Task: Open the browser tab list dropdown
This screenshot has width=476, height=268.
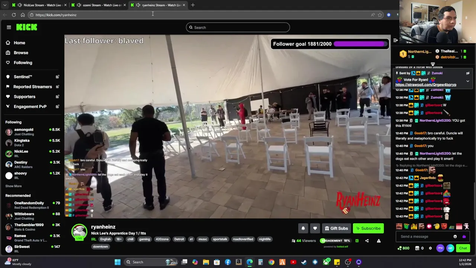Action: point(4,5)
